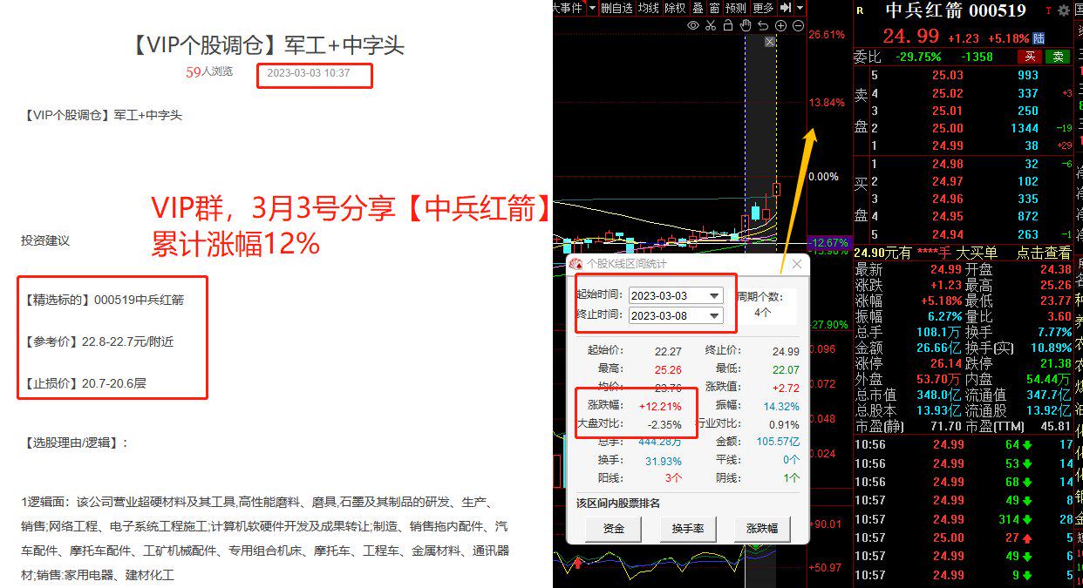
Task: Click the 除权 adjustment menu item
Action: click(x=677, y=7)
